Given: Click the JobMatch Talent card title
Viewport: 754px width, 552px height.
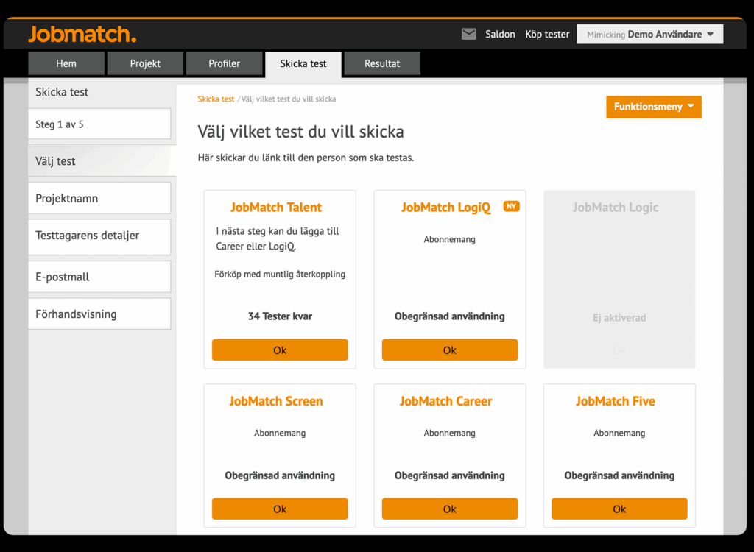Looking at the screenshot, I should click(x=276, y=208).
